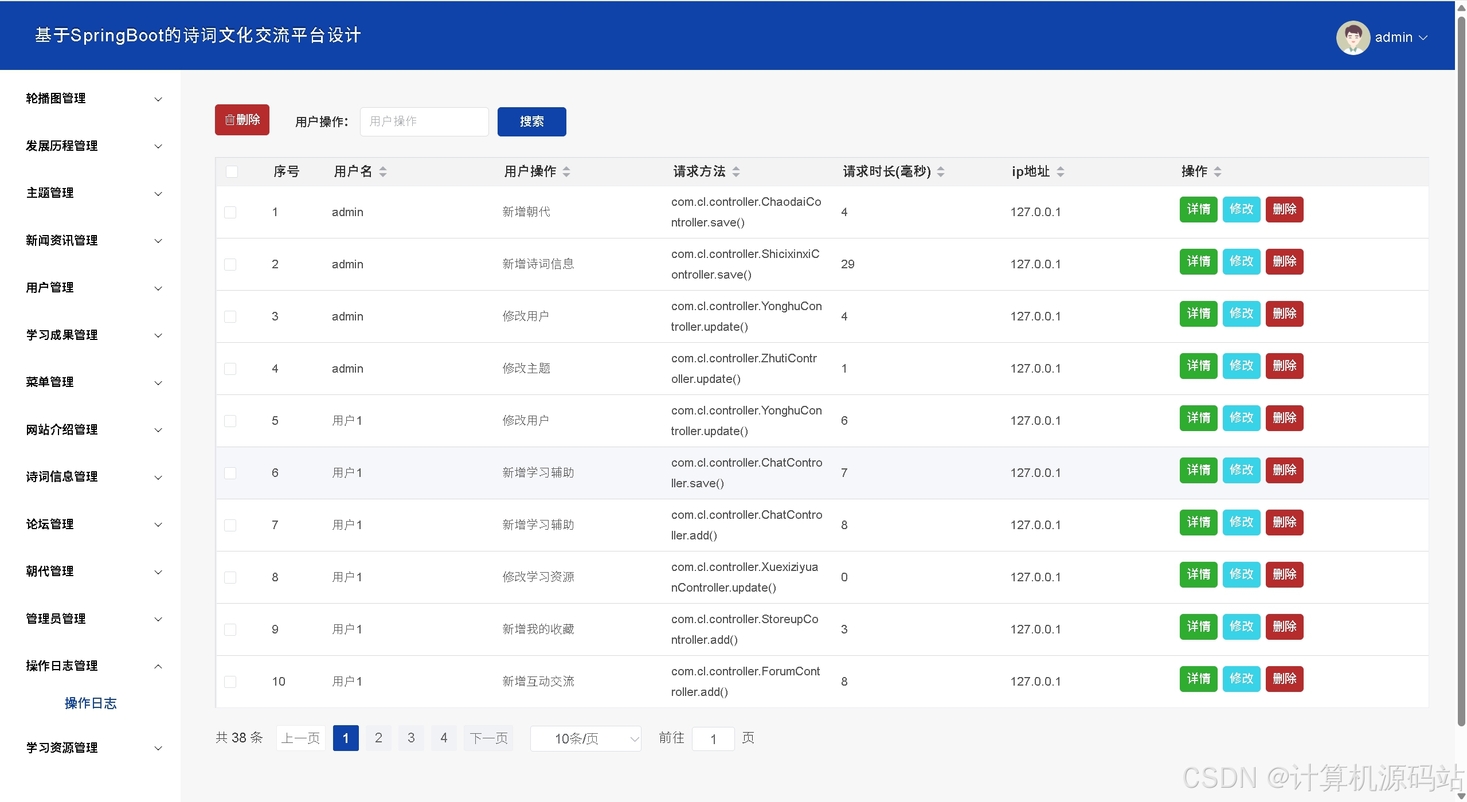
Task: Open the 管理员管理 sidebar item
Action: (91, 619)
